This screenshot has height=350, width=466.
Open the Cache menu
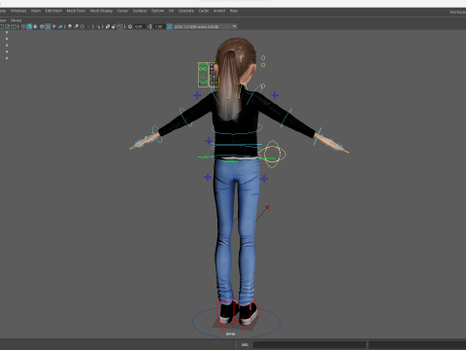point(204,11)
